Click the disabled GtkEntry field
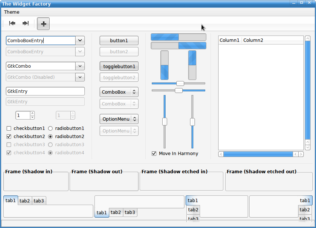The height and width of the screenshot is (228, 316). tap(45, 102)
